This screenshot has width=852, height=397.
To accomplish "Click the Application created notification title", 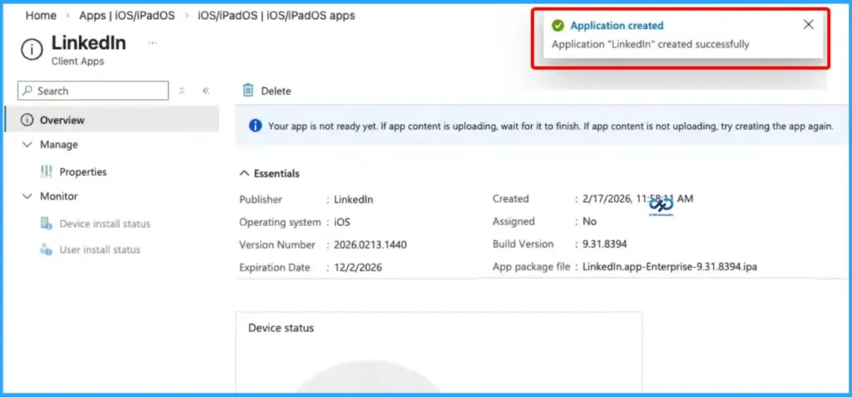I will tap(617, 26).
